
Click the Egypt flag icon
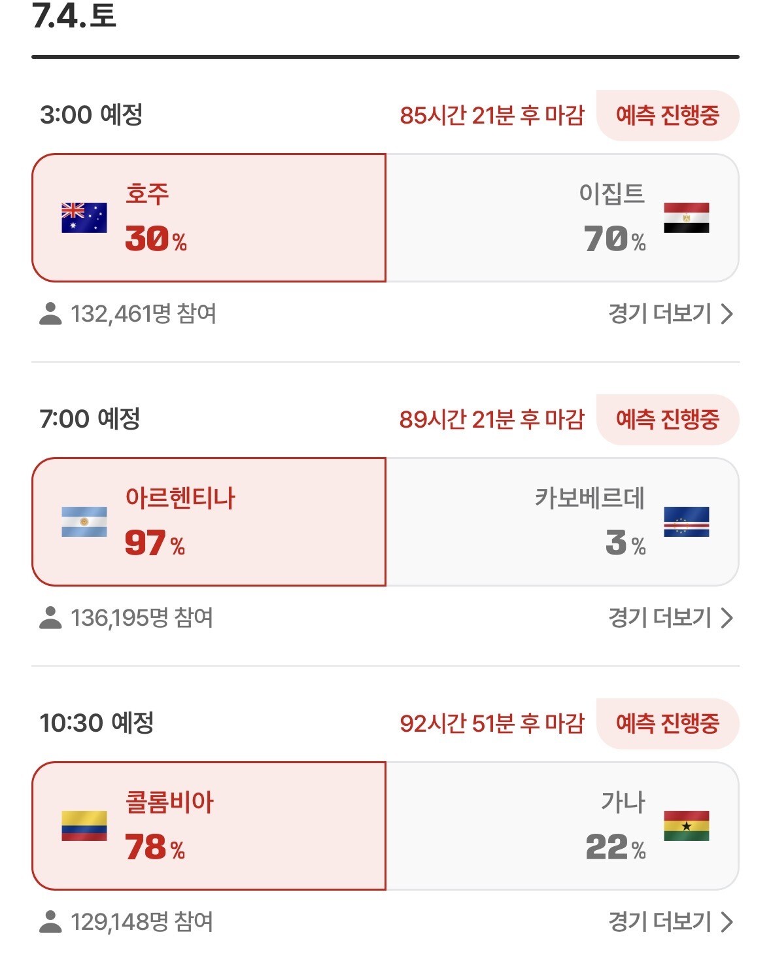(686, 218)
